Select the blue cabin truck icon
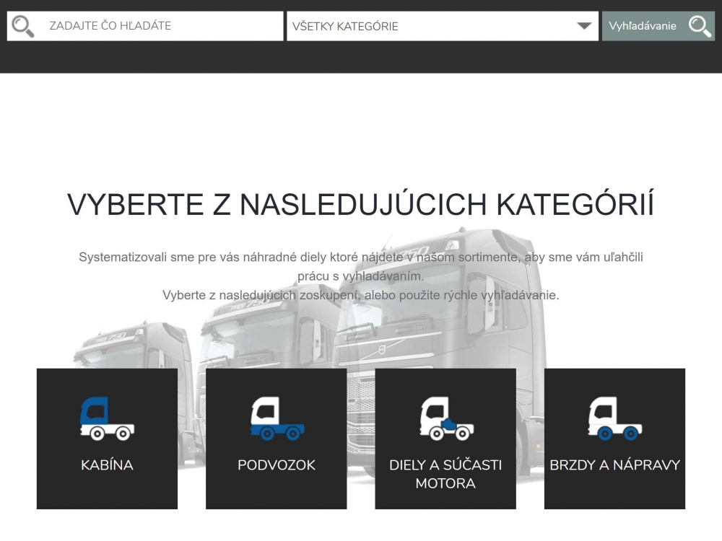722x541 pixels. coord(108,418)
